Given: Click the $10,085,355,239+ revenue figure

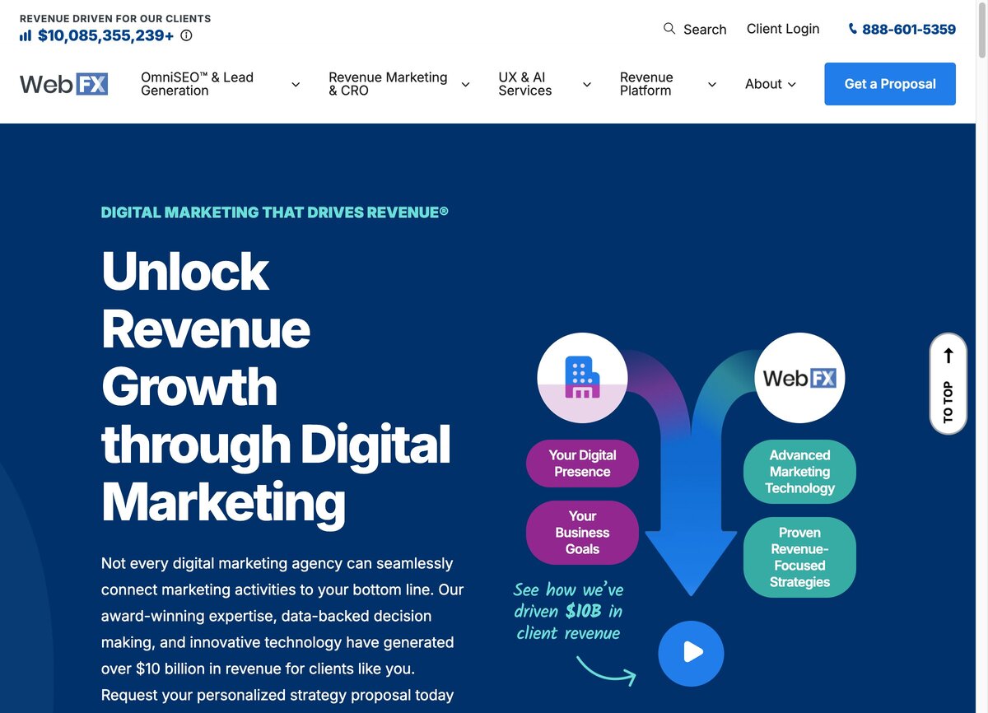Looking at the screenshot, I should pos(106,35).
